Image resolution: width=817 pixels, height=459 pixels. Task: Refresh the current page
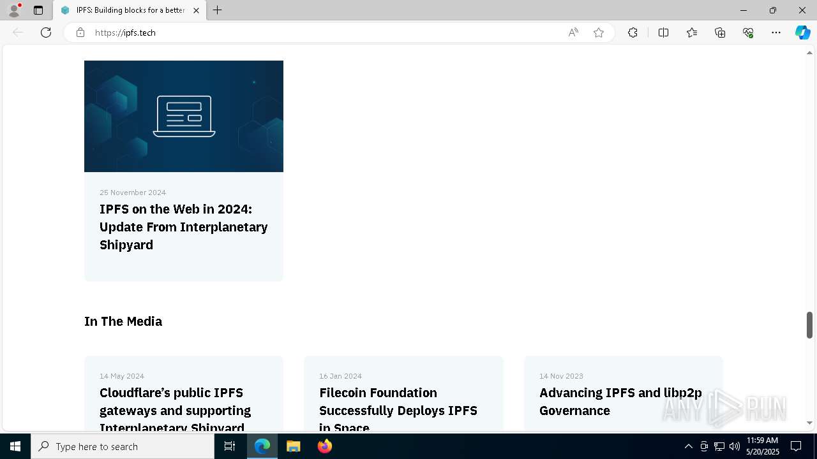pos(46,33)
